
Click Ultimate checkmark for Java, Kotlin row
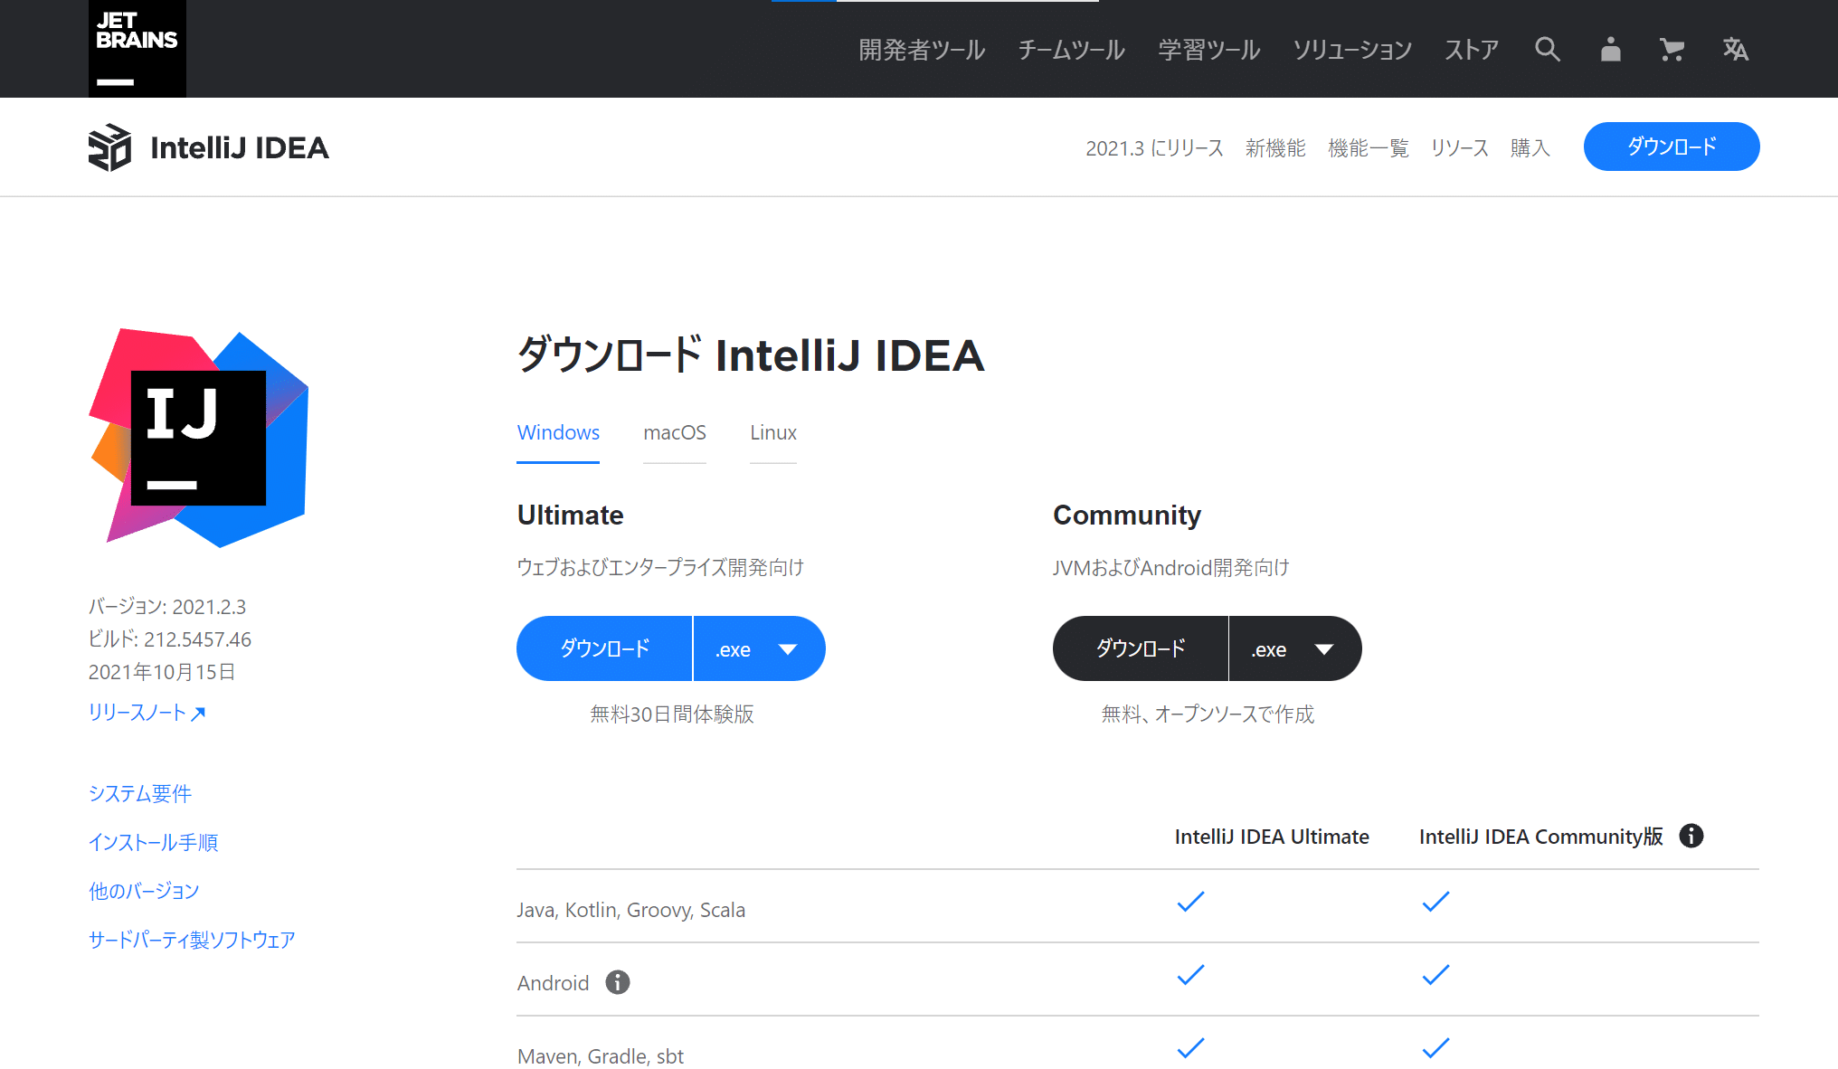coord(1190,902)
